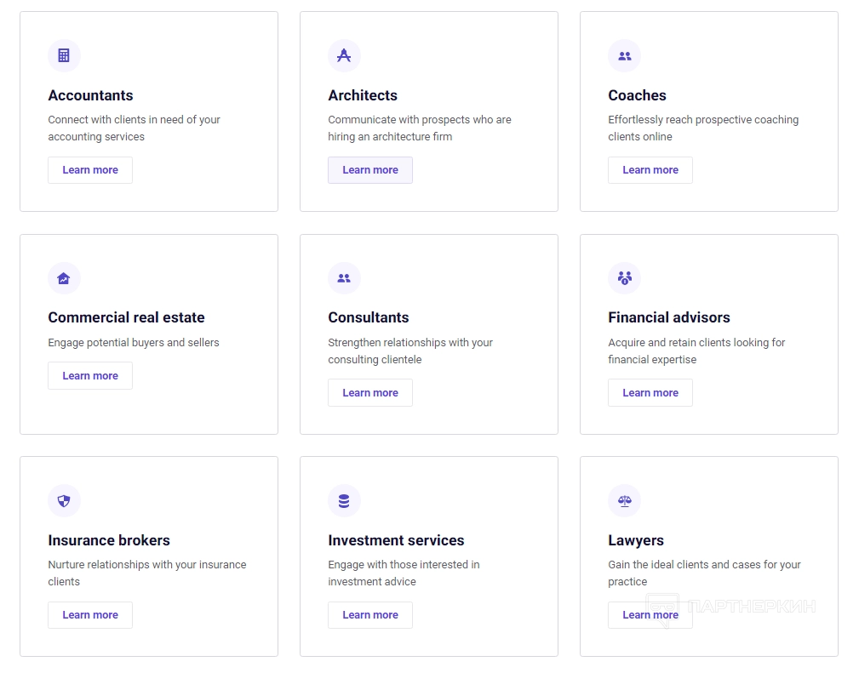This screenshot has height=673, width=859.
Task: Open Learn more under Accountants
Action: pos(90,170)
